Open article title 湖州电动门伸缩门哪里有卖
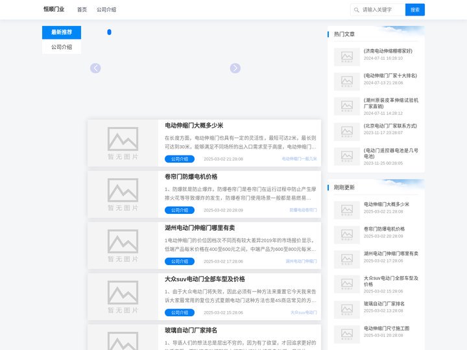Image resolution: width=467 pixels, height=350 pixels. 200,227
